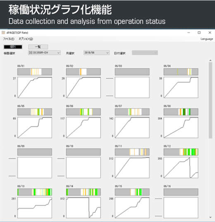Click the scrollbar down arrow
Viewport: 215px width, 222px height.
coord(210,217)
